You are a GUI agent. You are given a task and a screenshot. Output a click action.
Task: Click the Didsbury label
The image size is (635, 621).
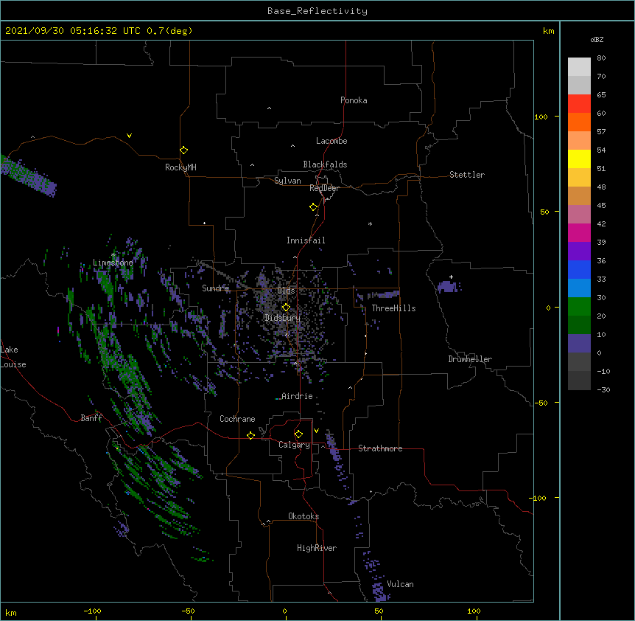(283, 318)
